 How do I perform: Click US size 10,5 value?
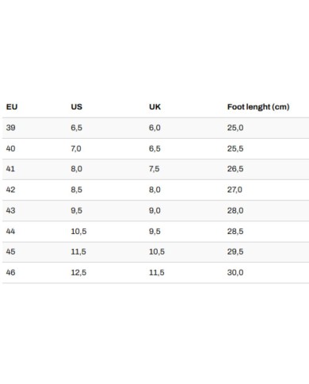[78, 232]
